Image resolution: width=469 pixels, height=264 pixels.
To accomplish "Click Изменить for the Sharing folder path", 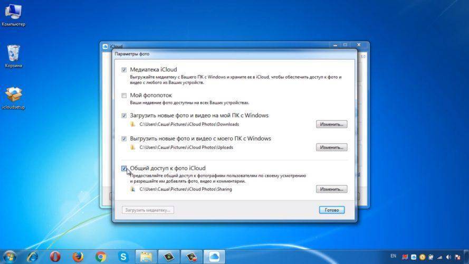I will 331,188.
